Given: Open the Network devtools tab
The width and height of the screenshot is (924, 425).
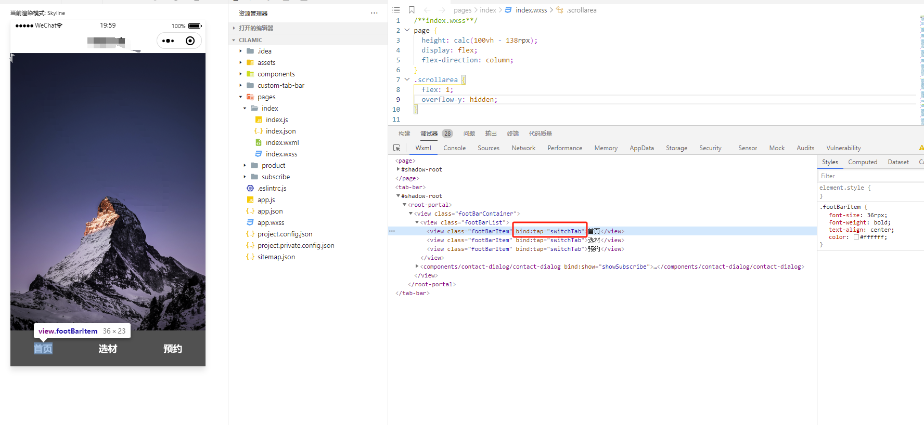Looking at the screenshot, I should click(523, 148).
